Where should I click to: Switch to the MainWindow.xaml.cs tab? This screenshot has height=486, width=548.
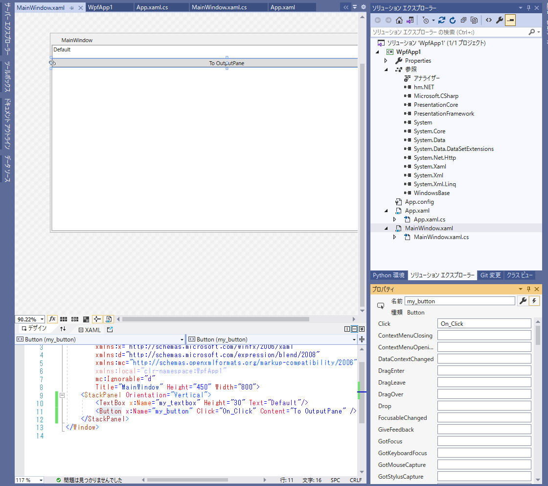(x=219, y=7)
